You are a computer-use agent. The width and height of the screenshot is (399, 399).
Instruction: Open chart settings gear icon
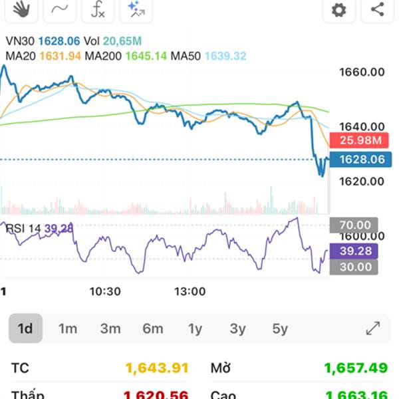pyautogui.click(x=339, y=10)
